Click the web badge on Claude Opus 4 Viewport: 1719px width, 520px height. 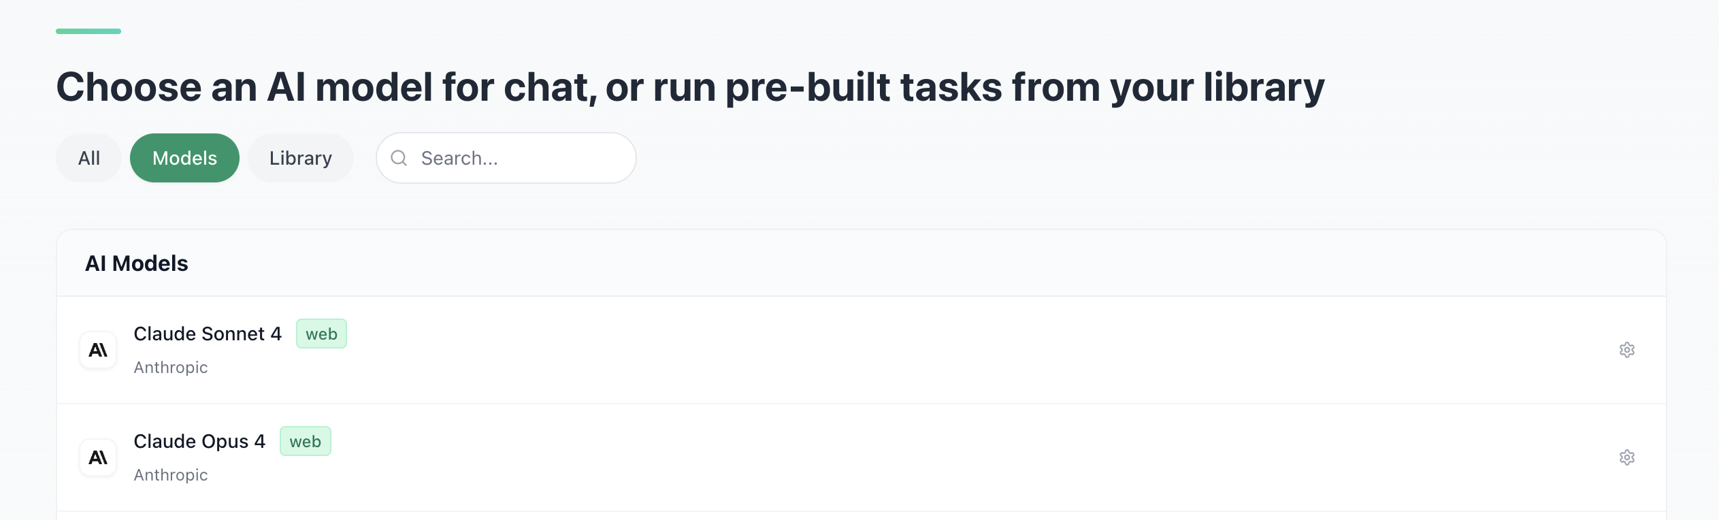click(305, 441)
